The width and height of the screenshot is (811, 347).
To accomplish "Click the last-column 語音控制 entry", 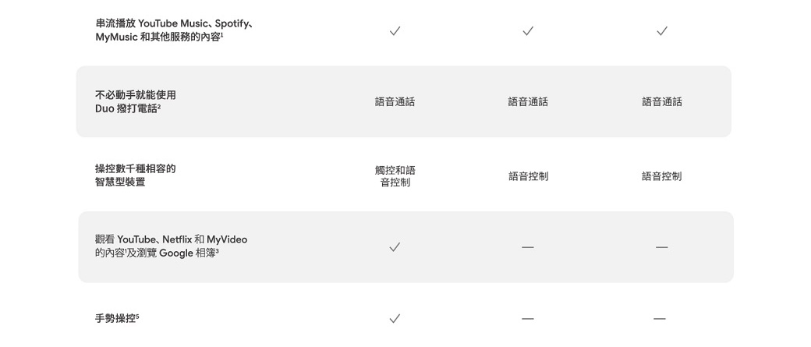I will coord(661,176).
